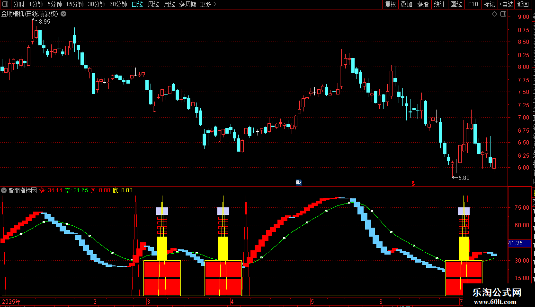Screen dimensions: 535x307
Task: Switch to 月线 monthly chart
Action: pyautogui.click(x=169, y=4)
